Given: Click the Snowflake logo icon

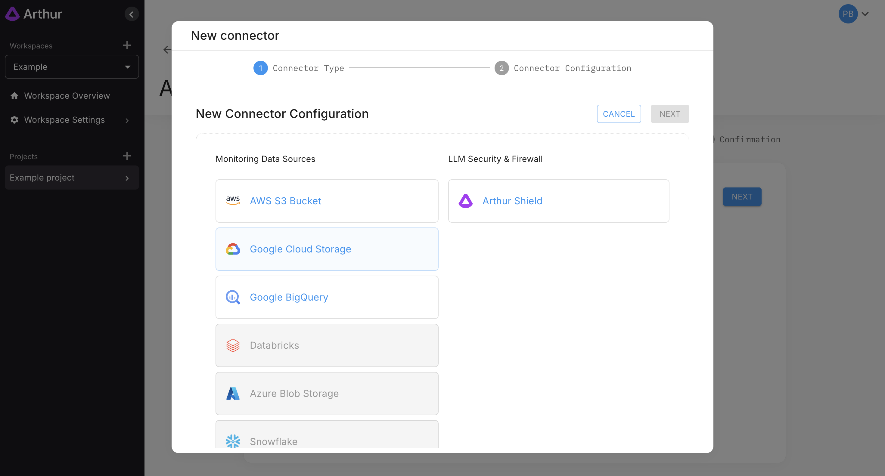Looking at the screenshot, I should click(233, 441).
